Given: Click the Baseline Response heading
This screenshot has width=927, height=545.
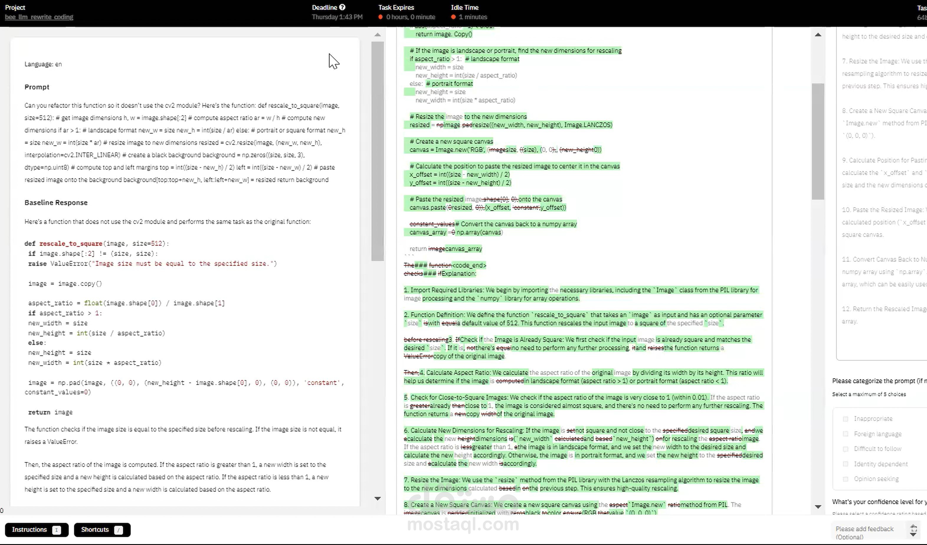Looking at the screenshot, I should click(56, 203).
